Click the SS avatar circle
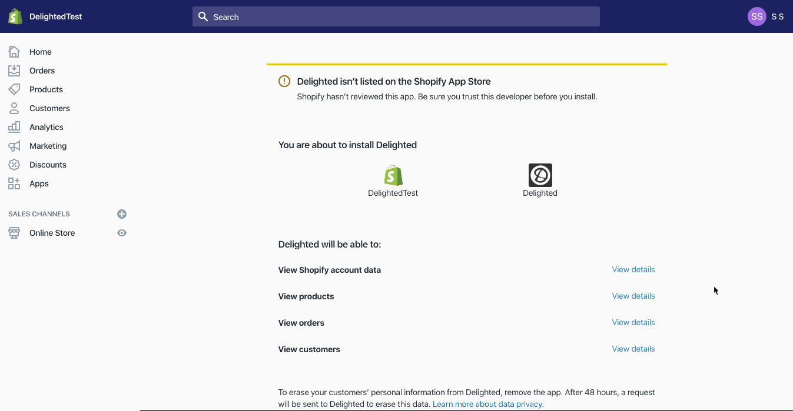This screenshot has height=411, width=793. (x=757, y=16)
